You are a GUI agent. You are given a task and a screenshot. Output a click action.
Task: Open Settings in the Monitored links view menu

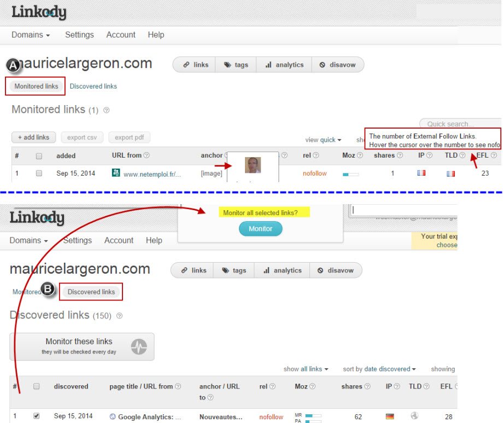(80, 34)
